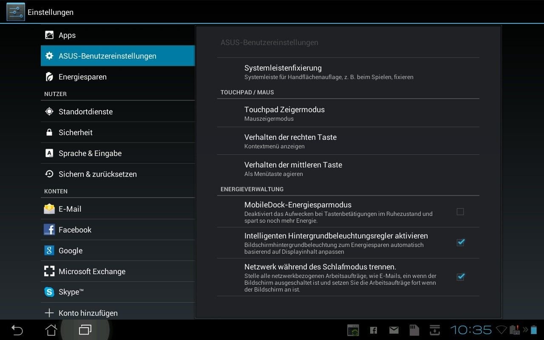Tap the 10:35 clock in system bar

(x=471, y=330)
